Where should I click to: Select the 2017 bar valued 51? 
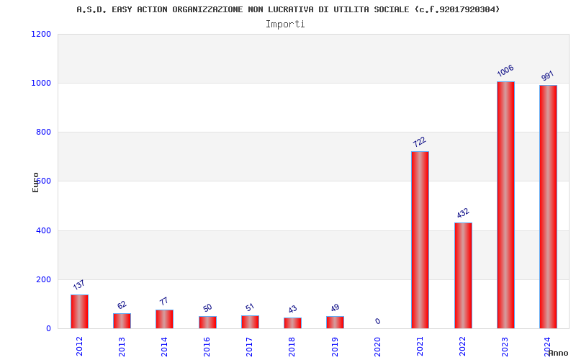250,322
